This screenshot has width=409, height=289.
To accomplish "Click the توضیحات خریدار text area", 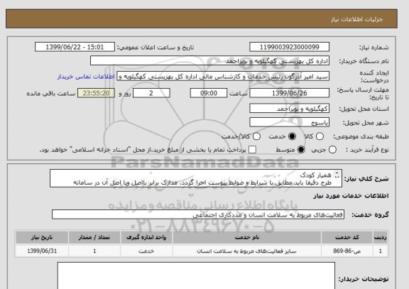I will pos(196,276).
